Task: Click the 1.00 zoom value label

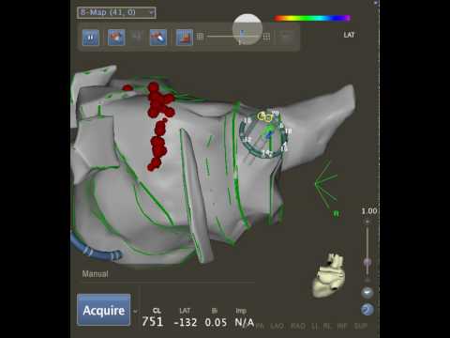Action: pyautogui.click(x=369, y=211)
